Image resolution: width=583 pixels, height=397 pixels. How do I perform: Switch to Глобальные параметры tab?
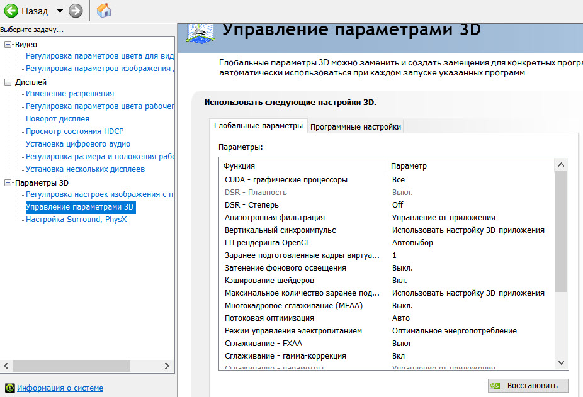pos(258,126)
